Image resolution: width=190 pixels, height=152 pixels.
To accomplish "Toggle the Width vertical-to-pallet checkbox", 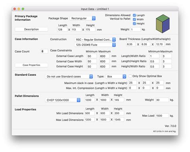I will 134,20.
